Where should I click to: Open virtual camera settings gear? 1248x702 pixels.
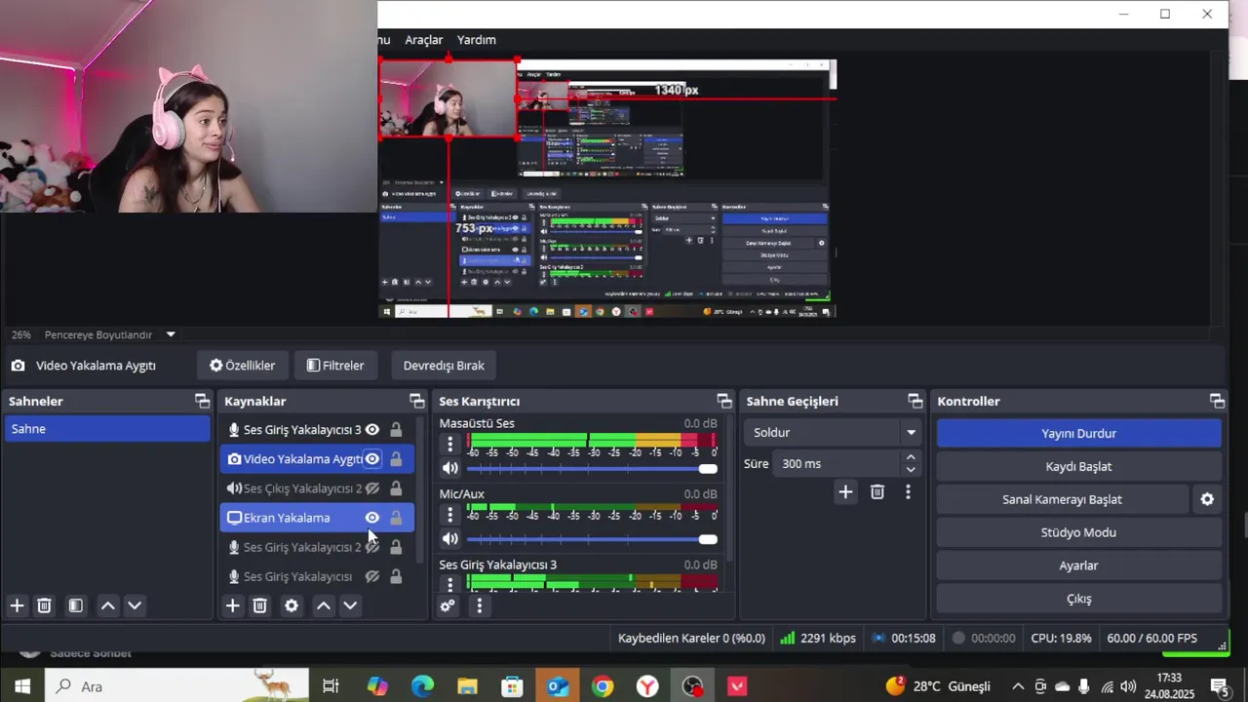tap(1207, 499)
